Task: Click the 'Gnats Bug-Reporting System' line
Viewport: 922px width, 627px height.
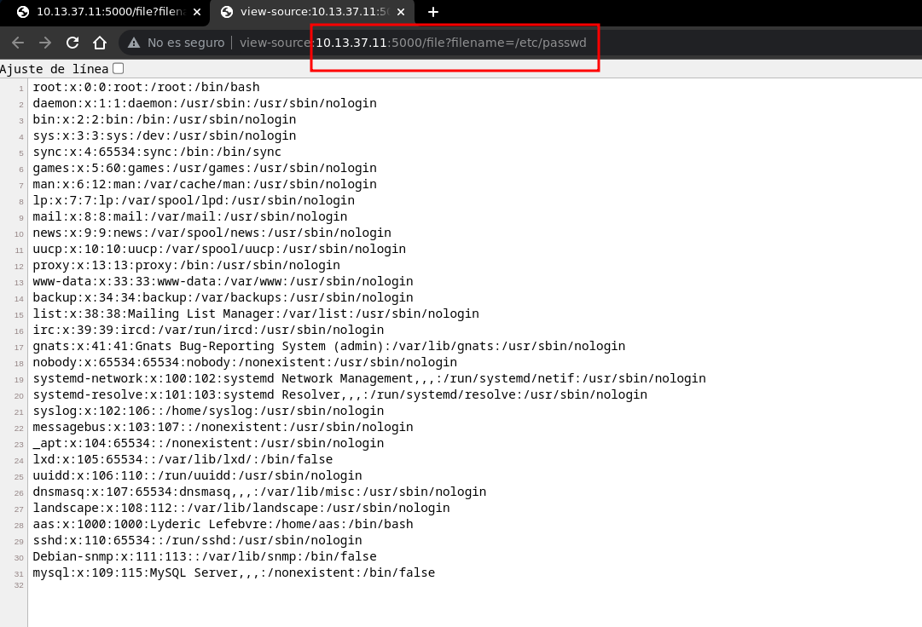Action: [328, 347]
